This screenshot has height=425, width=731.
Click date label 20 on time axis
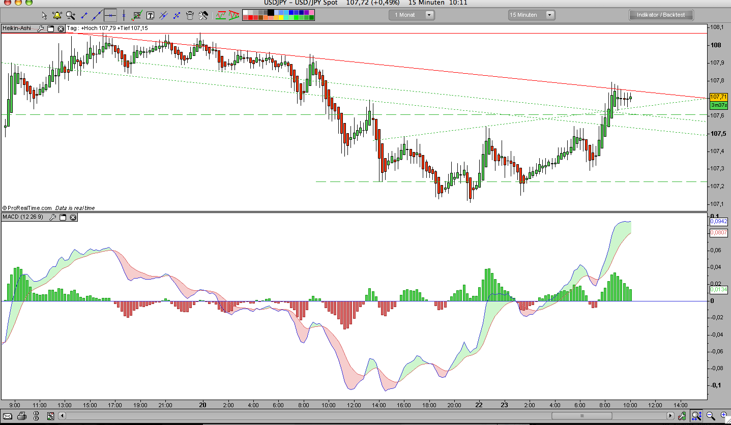203,405
